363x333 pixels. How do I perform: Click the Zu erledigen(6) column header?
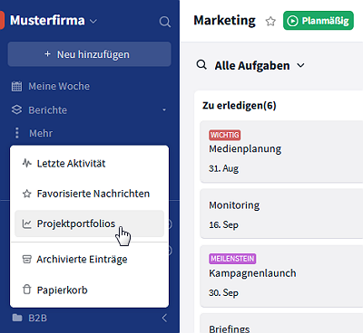click(x=240, y=106)
